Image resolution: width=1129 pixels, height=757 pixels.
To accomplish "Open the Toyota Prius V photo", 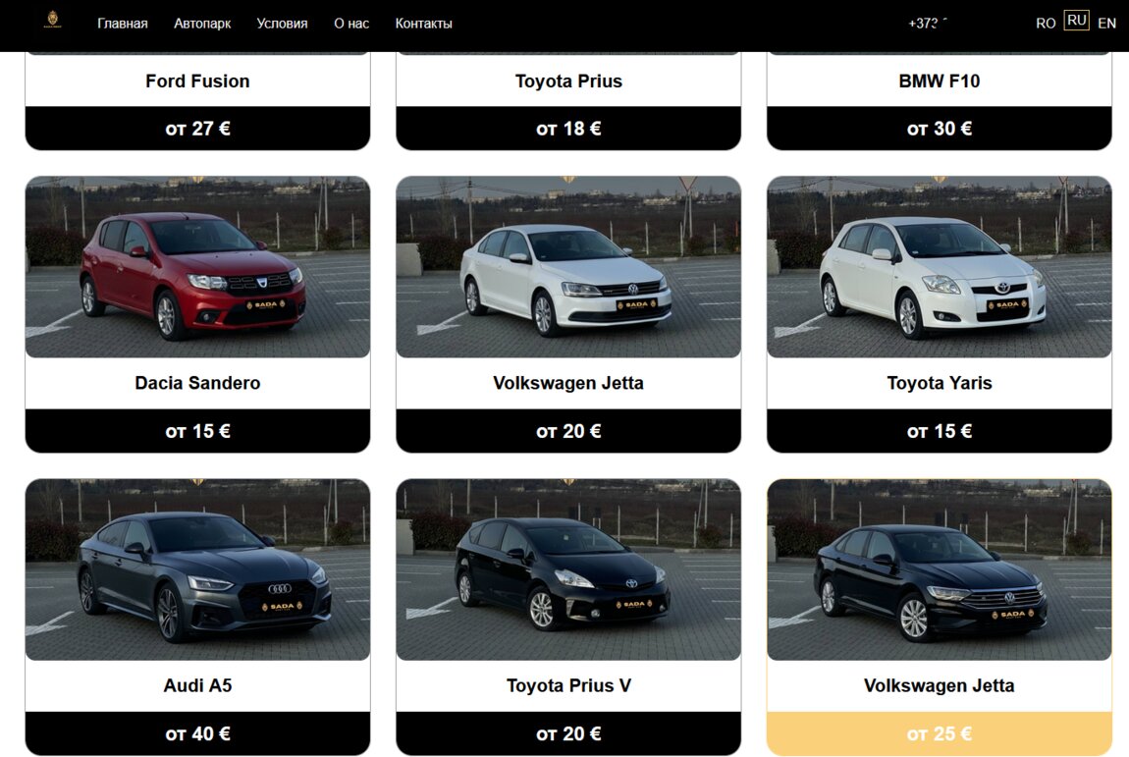I will tap(568, 569).
